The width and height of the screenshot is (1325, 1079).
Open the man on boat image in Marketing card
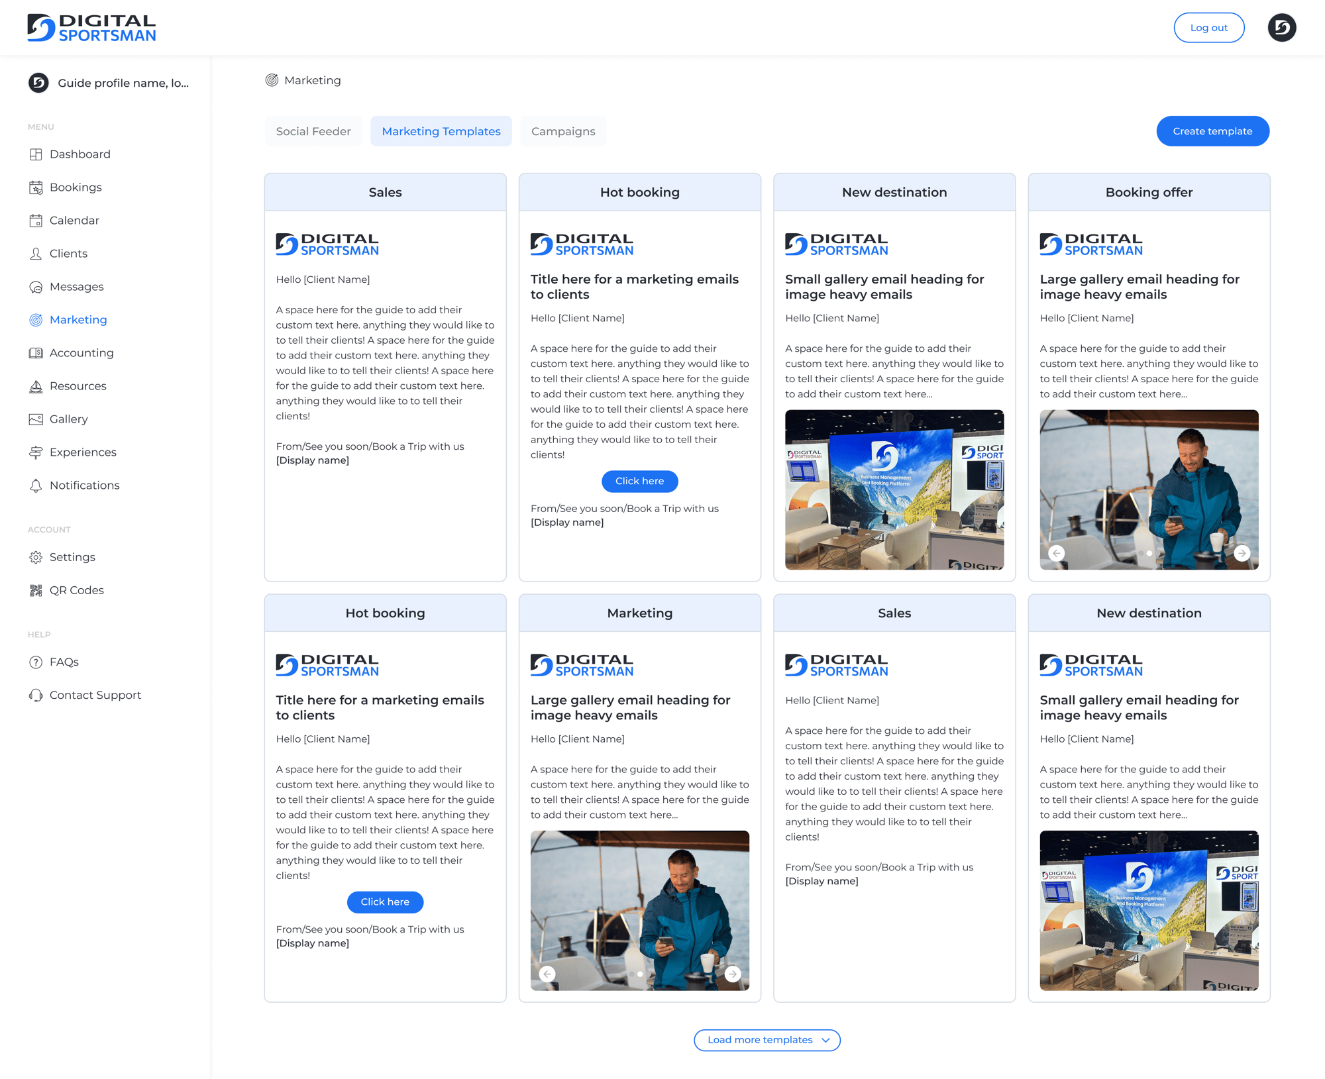point(639,910)
